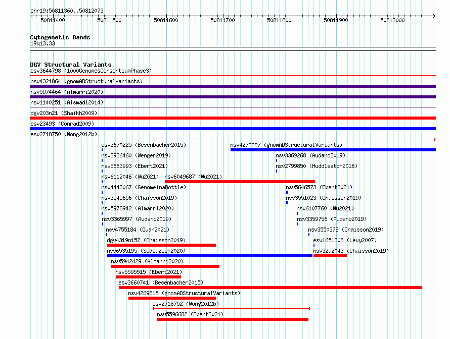Click the Cytogenetic Bands track title
This screenshot has height=339, width=450.
60,37
